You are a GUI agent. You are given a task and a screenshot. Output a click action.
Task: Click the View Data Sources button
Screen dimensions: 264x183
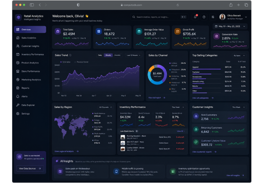tap(30, 168)
